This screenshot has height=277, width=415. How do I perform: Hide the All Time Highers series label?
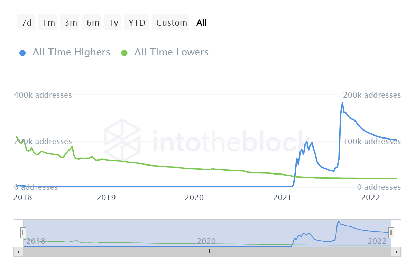71,52
